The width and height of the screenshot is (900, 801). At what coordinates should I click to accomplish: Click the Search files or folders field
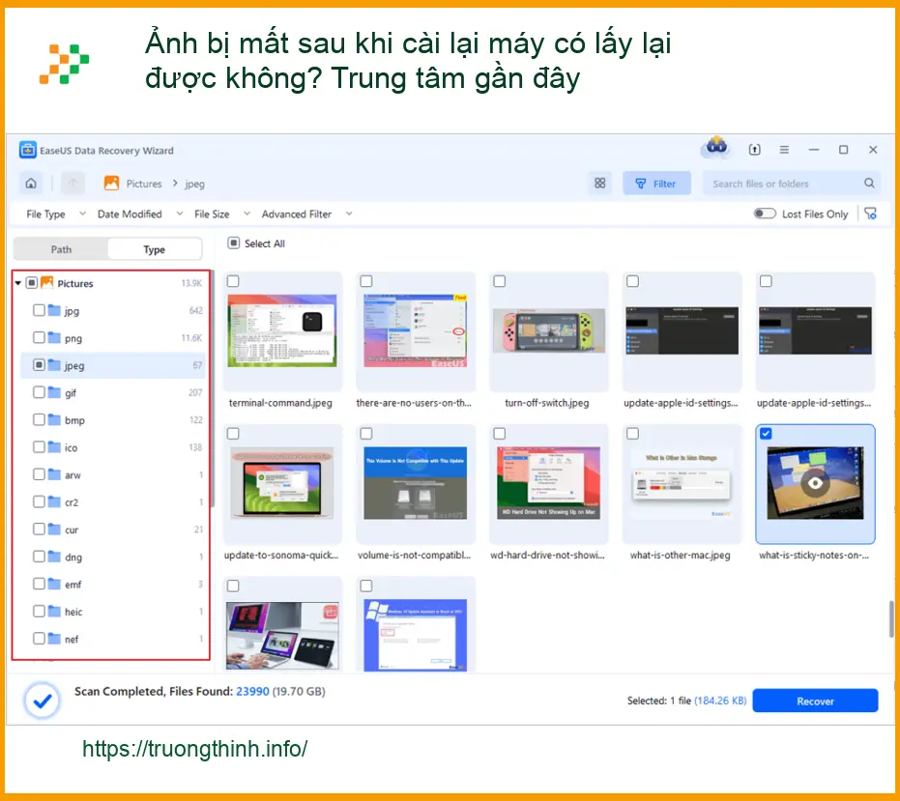[x=792, y=183]
